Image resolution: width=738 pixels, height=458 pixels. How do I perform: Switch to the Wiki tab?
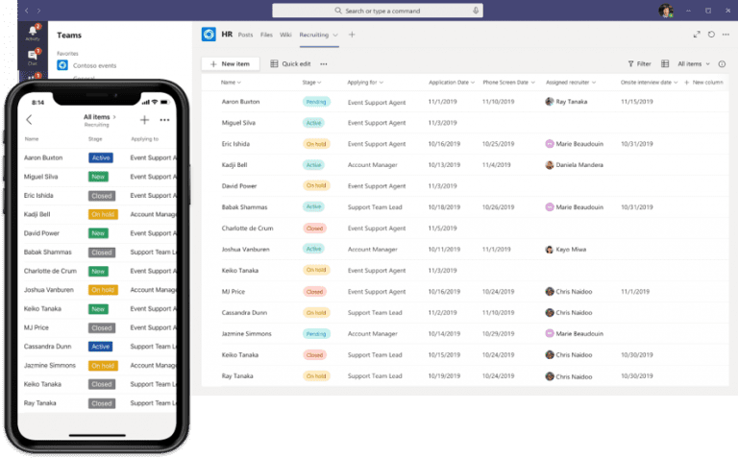(285, 35)
